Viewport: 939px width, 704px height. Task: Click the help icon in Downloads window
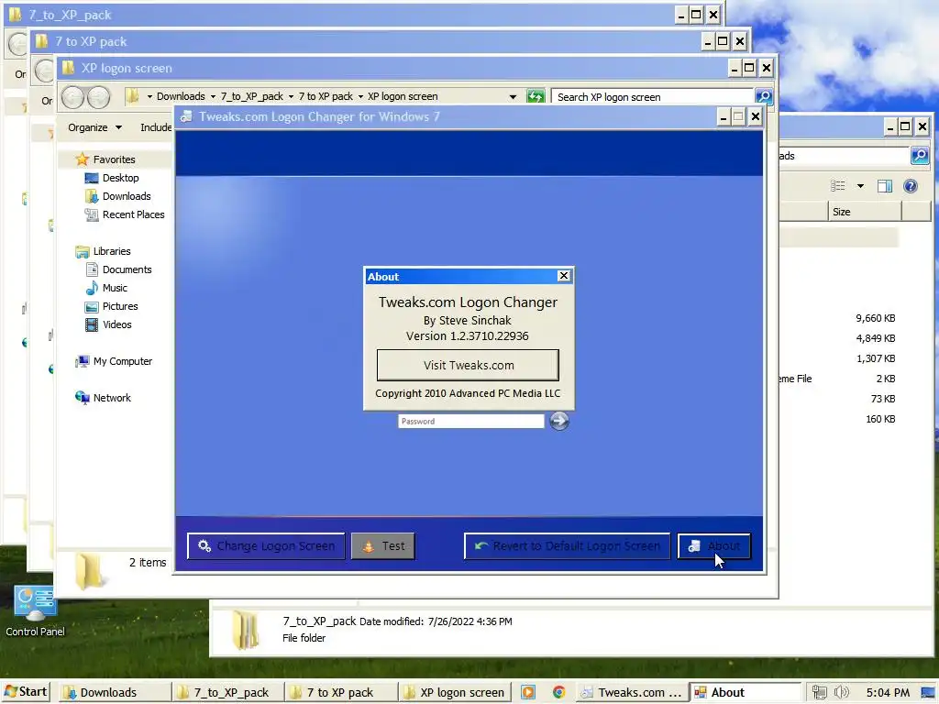coord(911,186)
